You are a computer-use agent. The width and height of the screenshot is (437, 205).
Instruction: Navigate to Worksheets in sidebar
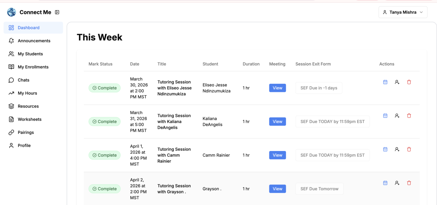pos(29,120)
